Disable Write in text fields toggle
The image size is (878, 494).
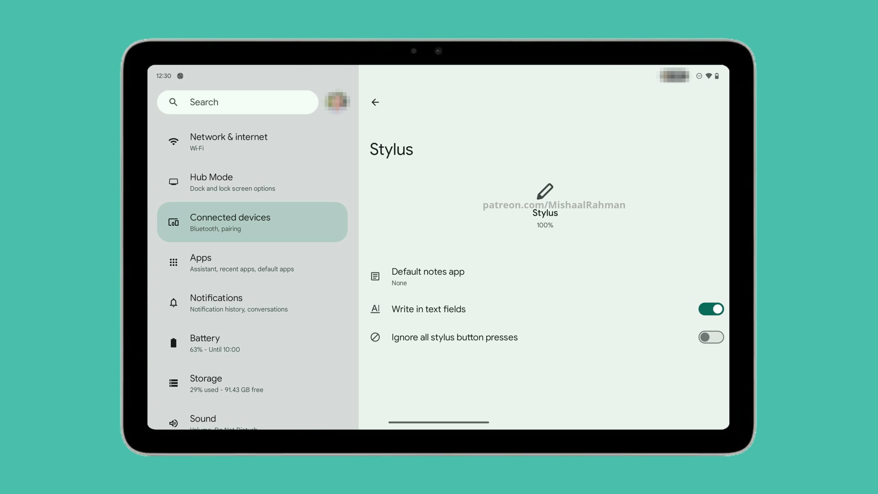(711, 309)
